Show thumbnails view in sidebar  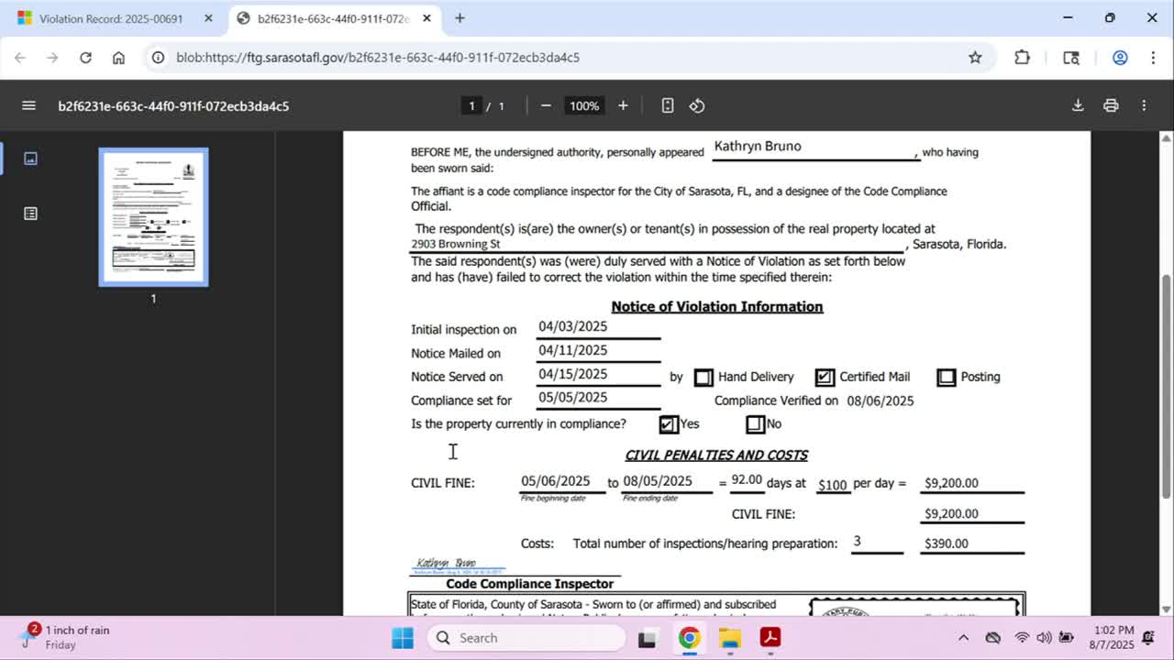click(30, 159)
